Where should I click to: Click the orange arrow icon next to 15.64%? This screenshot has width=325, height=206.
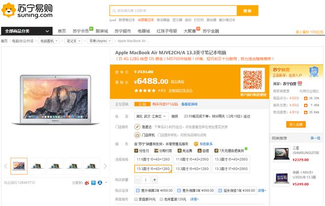tap(306, 112)
